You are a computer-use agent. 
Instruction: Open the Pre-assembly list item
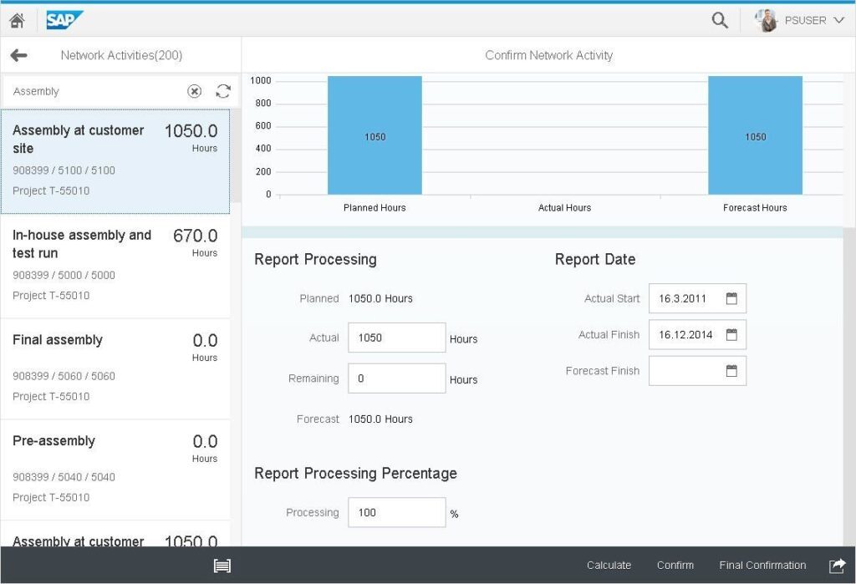tap(115, 469)
